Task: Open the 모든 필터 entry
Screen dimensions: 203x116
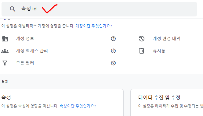Action: coord(25,63)
